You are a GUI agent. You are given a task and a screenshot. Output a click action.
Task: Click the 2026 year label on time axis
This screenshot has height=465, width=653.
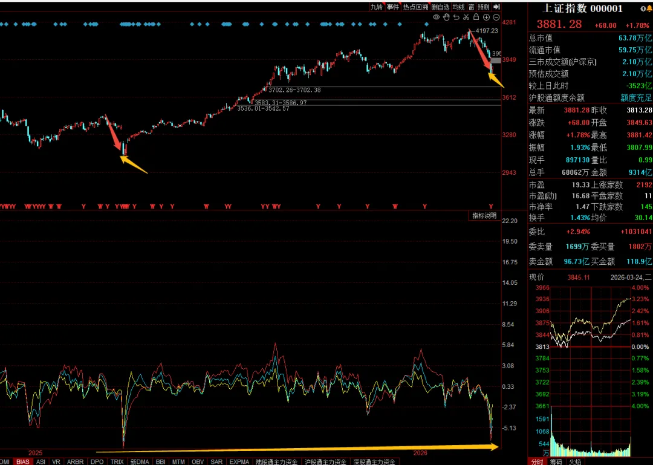420,453
